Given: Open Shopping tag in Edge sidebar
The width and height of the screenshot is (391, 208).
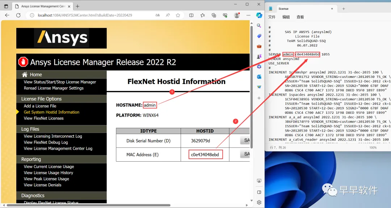Looking at the screenshot, I should [259, 36].
